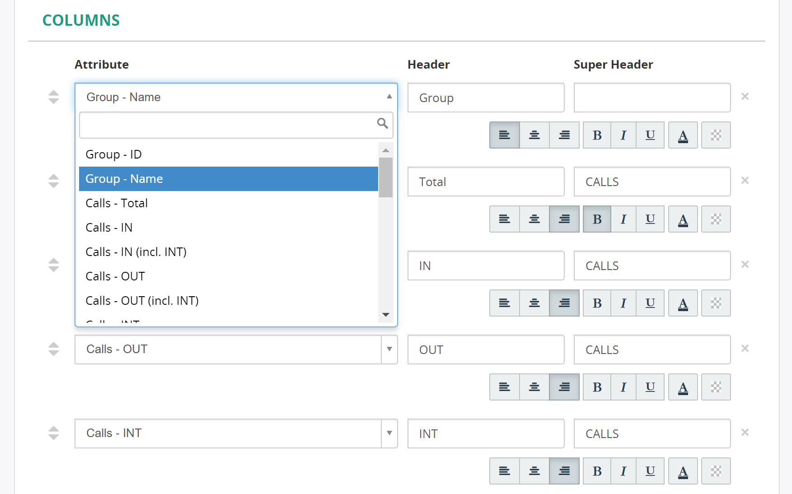
Task: Click the dropdown list scroll down arrow
Action: coord(386,315)
